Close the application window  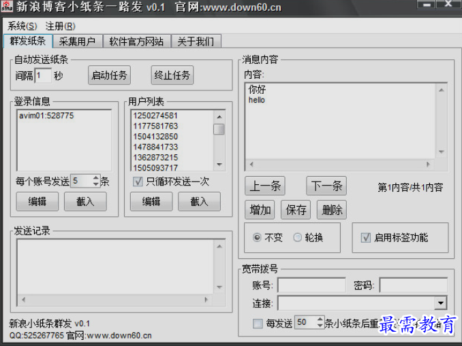[448, 3]
